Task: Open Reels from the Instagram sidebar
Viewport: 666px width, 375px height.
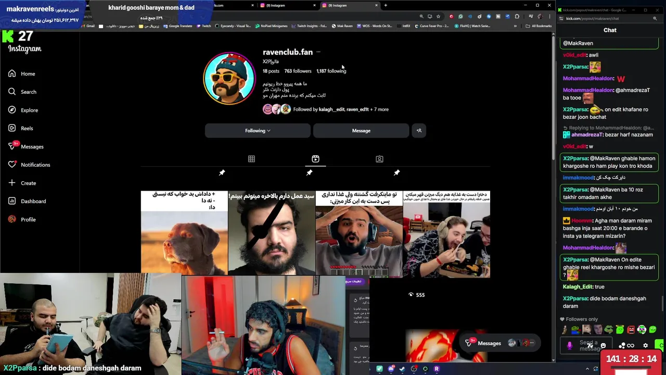Action: point(20,128)
